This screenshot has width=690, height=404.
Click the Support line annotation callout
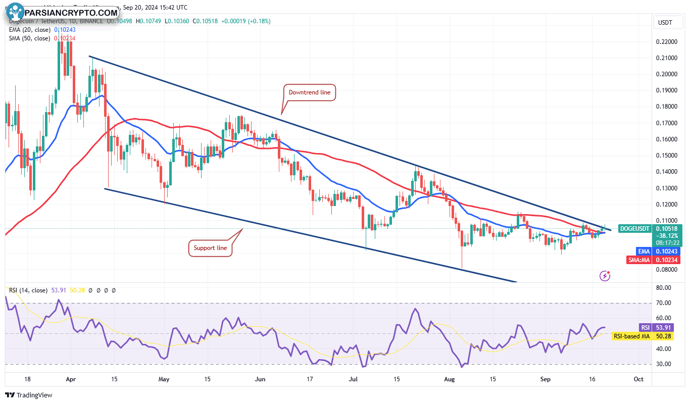211,248
